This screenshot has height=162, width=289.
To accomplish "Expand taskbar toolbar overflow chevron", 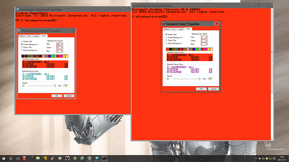I will click(x=32, y=157).
